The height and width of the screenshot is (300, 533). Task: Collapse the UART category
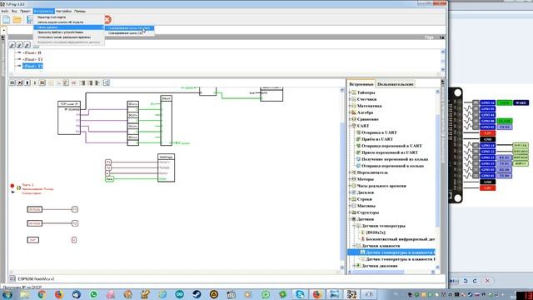point(350,126)
